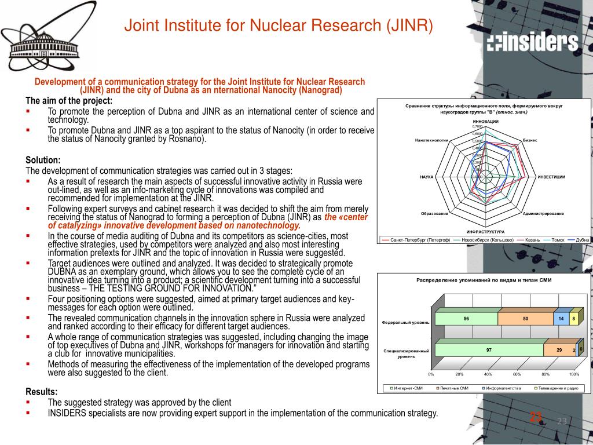
Task: Click result 'The suggested strategy was approved by the client'
Action: click(140, 402)
